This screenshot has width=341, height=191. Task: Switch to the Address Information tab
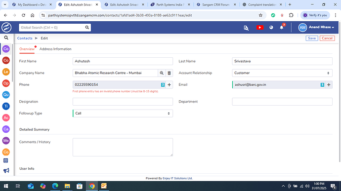(55, 49)
